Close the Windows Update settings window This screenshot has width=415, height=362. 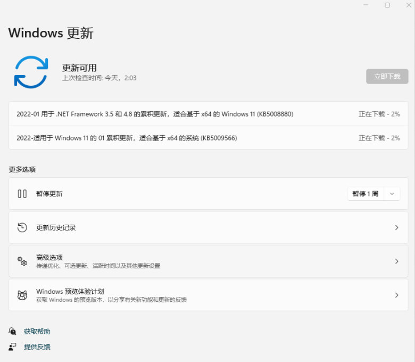(x=409, y=5)
